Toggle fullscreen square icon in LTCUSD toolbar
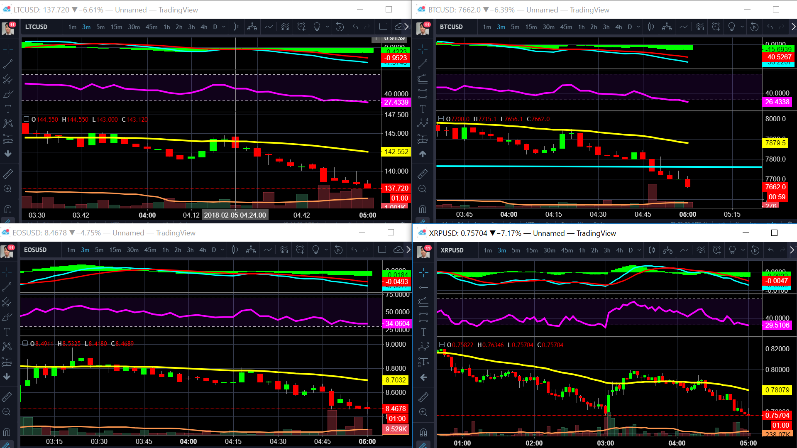 coord(383,27)
